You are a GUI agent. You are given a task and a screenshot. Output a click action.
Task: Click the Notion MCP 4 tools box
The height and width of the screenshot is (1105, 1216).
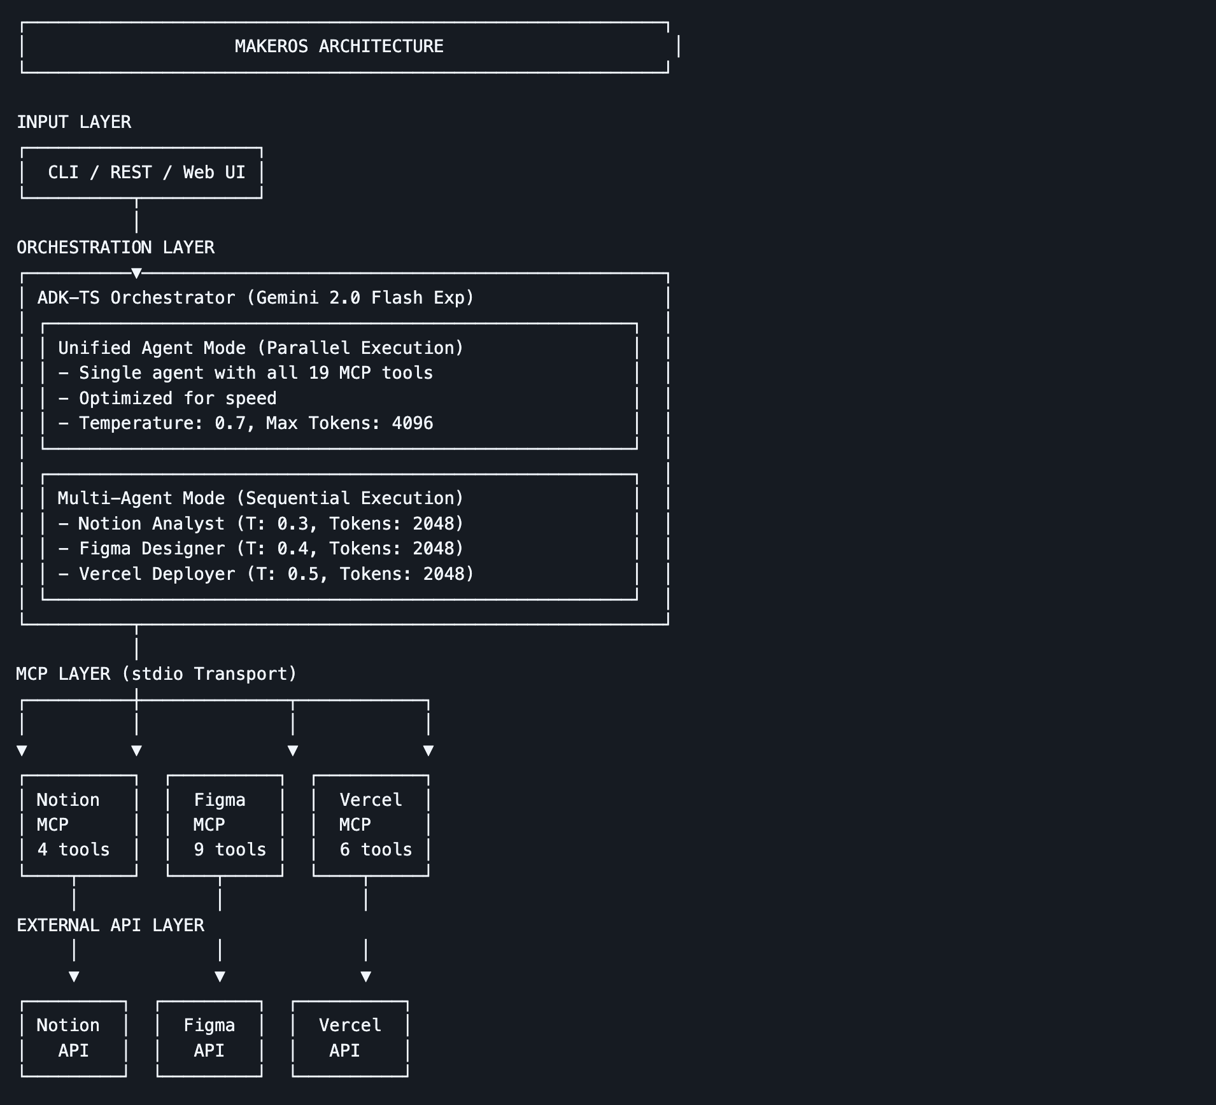pos(79,826)
